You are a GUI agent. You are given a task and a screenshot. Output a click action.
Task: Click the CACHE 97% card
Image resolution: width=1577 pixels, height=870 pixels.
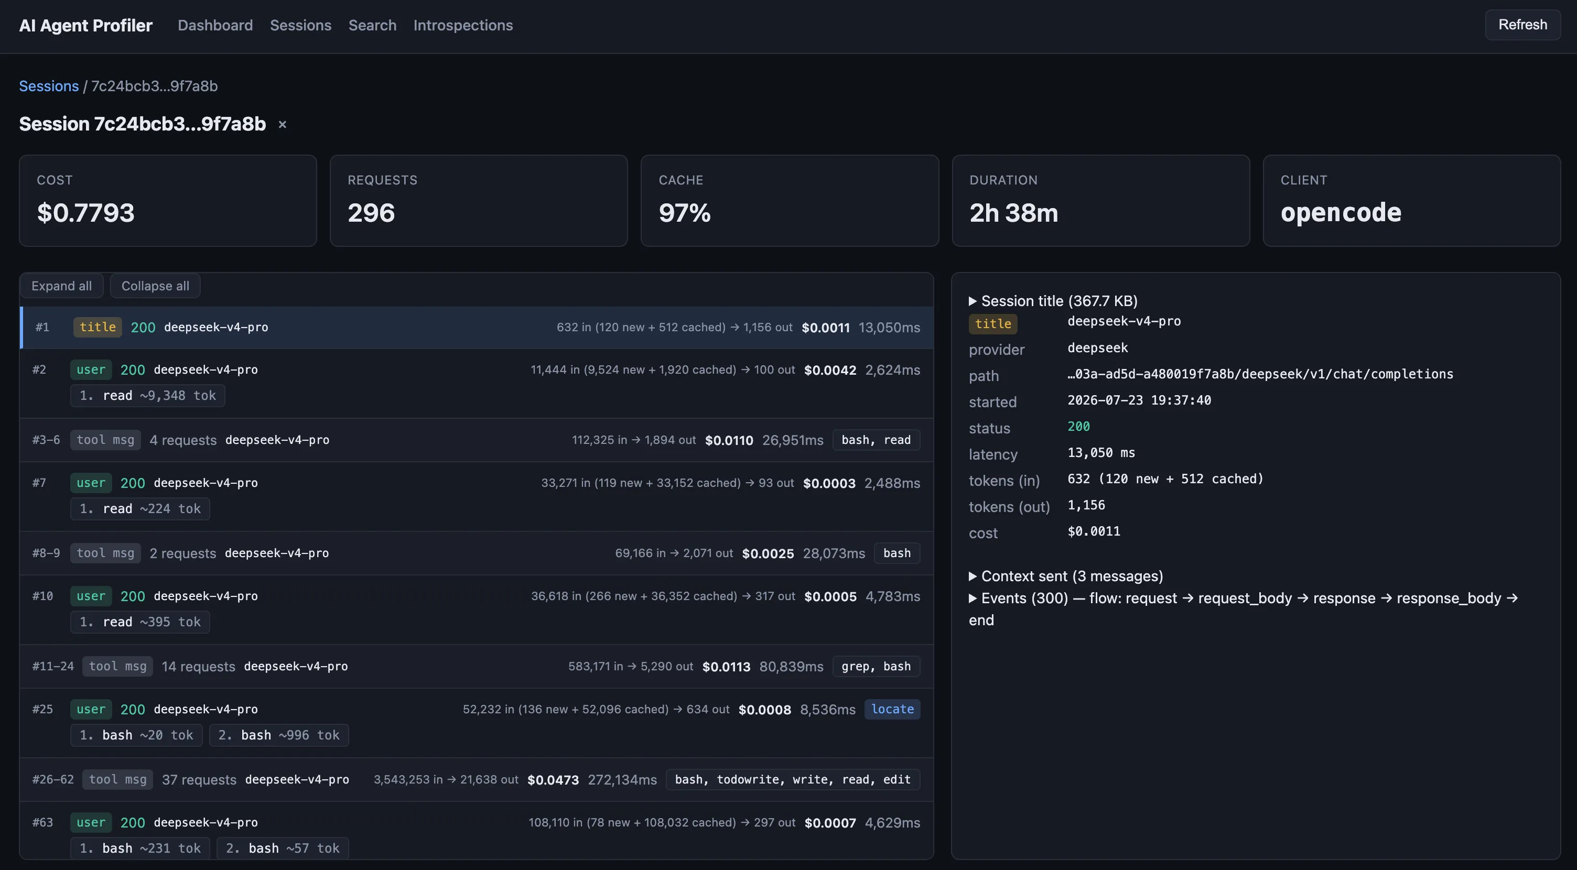[790, 201]
